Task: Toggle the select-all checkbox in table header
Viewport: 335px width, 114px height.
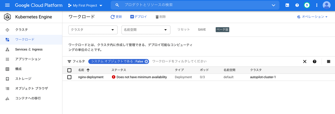Action: point(70,70)
